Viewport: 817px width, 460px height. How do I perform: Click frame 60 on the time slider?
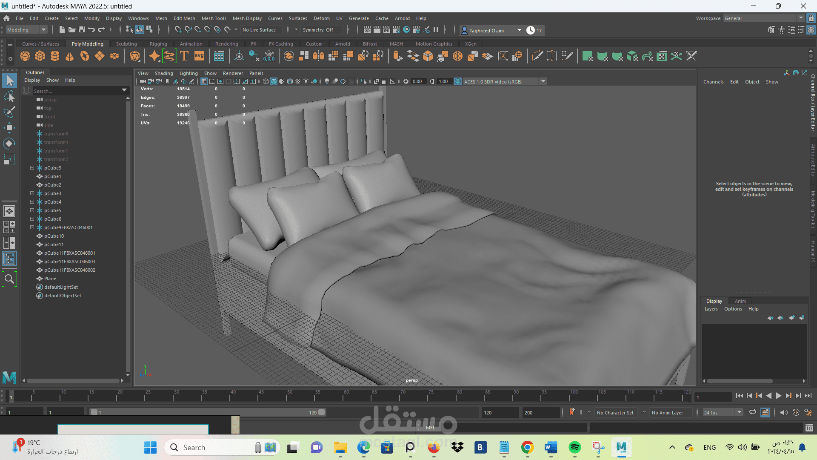tap(343, 397)
